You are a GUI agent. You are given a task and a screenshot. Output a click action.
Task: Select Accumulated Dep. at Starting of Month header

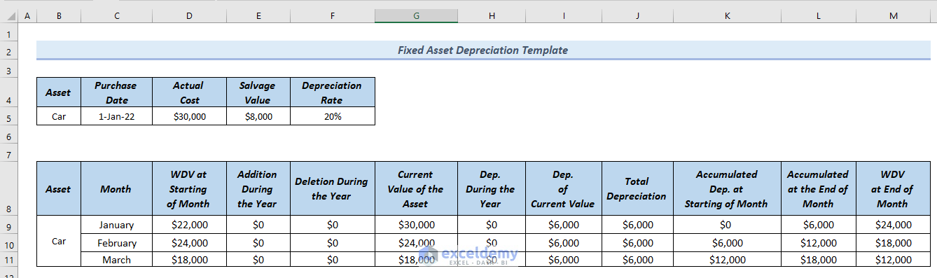728,189
